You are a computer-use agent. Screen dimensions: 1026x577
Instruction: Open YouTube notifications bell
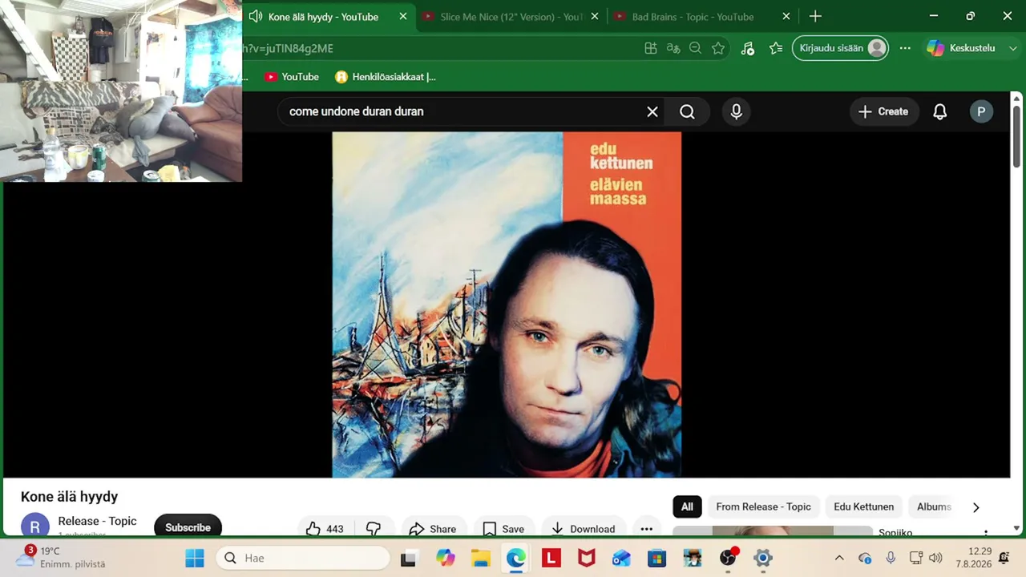point(940,111)
